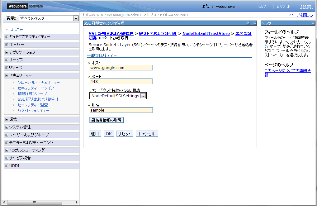This screenshot has height=206, width=317.
Task: Click the navigation horizontal scrollbar thumb
Action: tap(35, 202)
